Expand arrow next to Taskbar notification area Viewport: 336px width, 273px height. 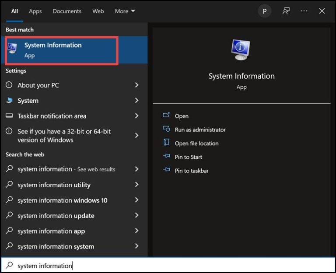coord(136,116)
